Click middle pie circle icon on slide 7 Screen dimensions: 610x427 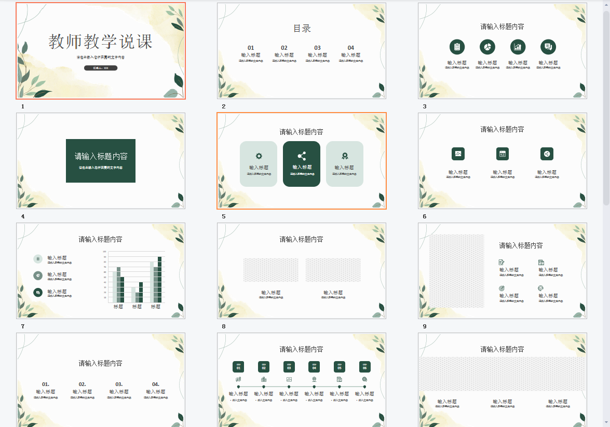tap(38, 276)
